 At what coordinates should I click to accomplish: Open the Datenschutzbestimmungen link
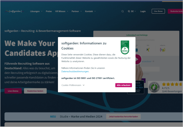click(75, 71)
